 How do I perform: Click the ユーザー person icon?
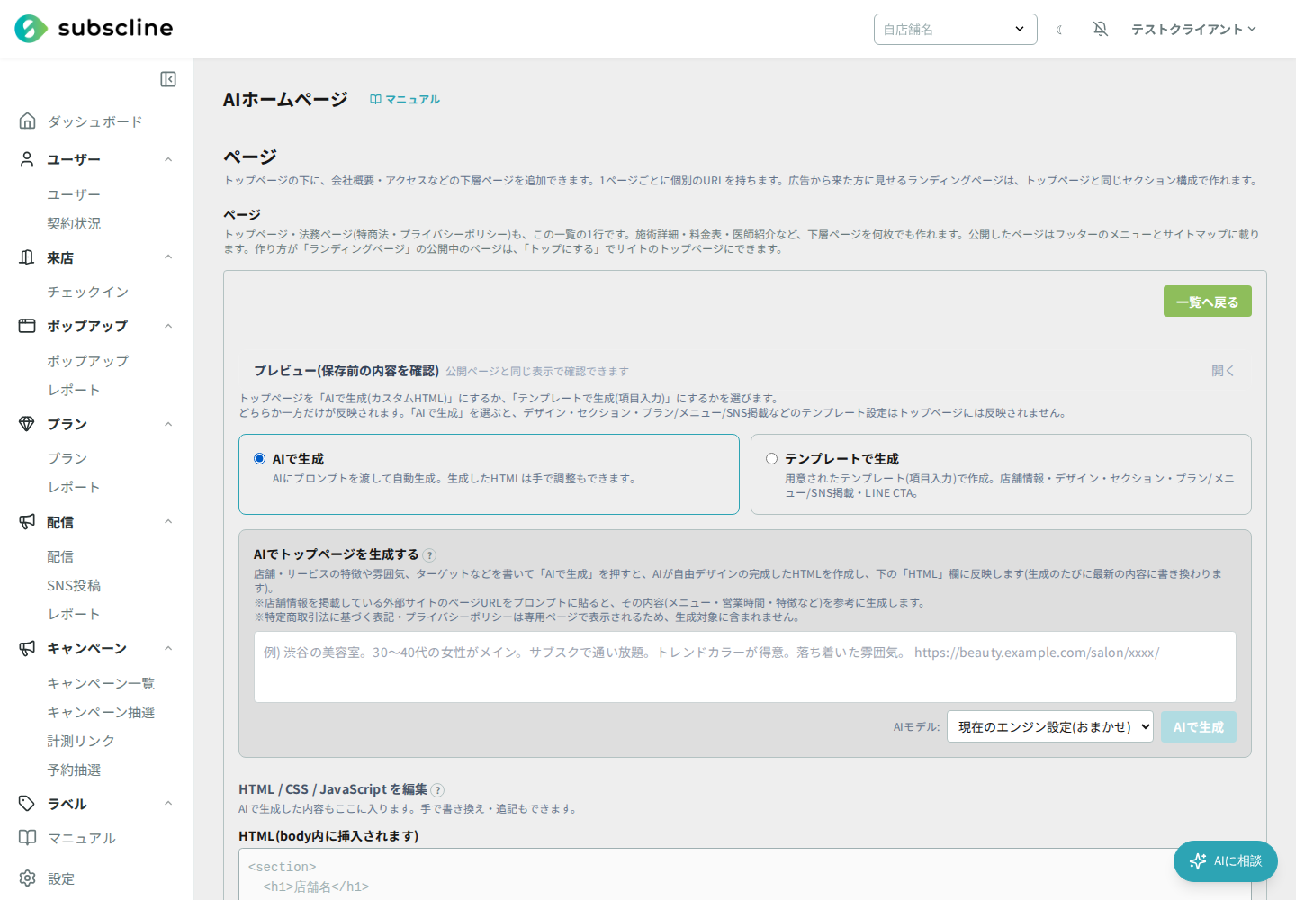click(x=27, y=159)
